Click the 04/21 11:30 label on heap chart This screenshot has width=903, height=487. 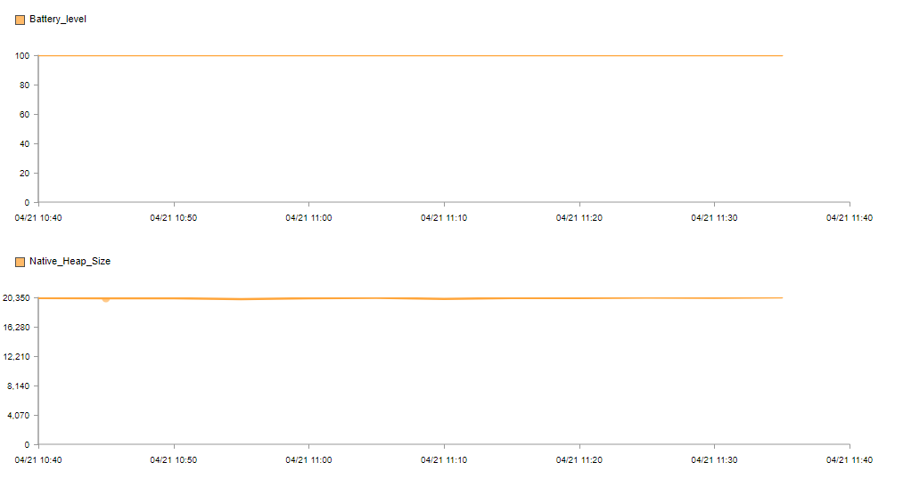[x=714, y=460]
